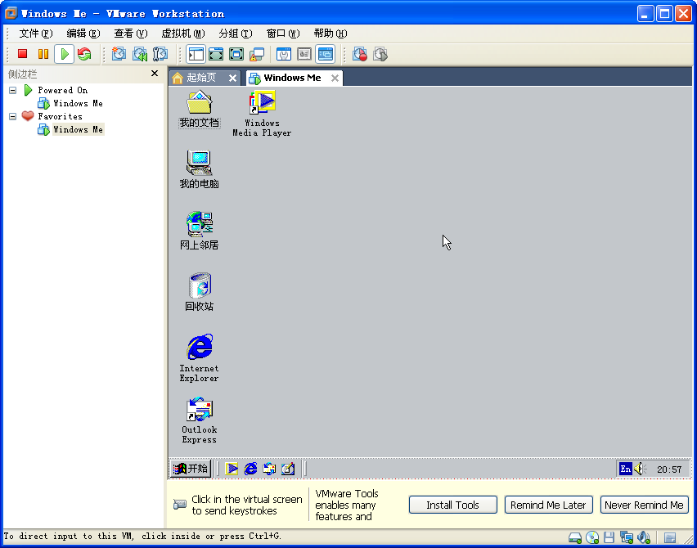Select the Favorites tree label
Screen dimensions: 697x548
[60, 116]
